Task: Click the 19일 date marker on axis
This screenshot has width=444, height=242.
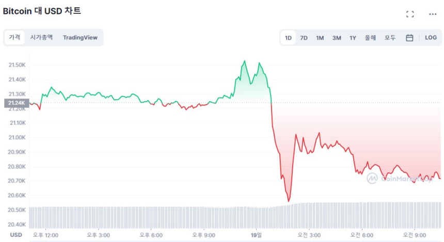Action: tap(257, 235)
